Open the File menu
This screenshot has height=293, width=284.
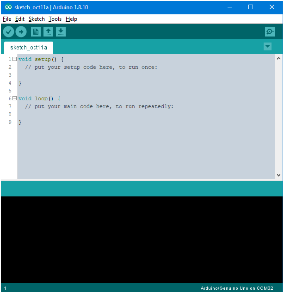[x=7, y=19]
